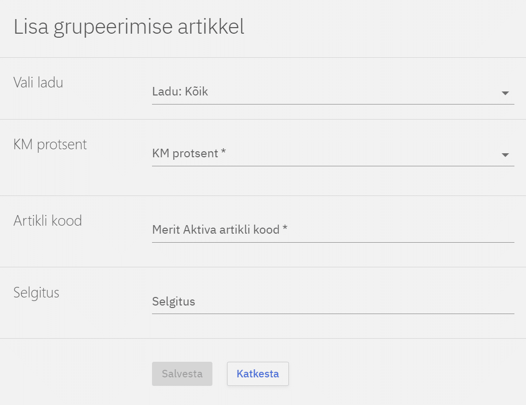Click the 'KM protsent' row label on the left
The width and height of the screenshot is (526, 405).
tap(50, 145)
